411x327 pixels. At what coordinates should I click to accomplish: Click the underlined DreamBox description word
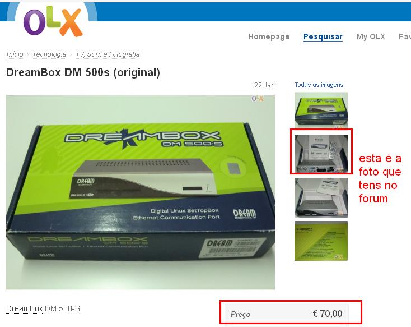click(25, 308)
